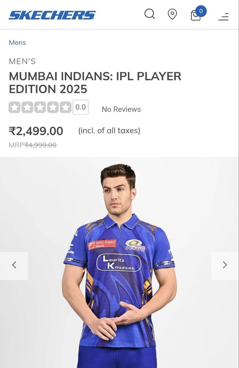Open the No Reviews link
The image size is (239, 368).
point(121,109)
